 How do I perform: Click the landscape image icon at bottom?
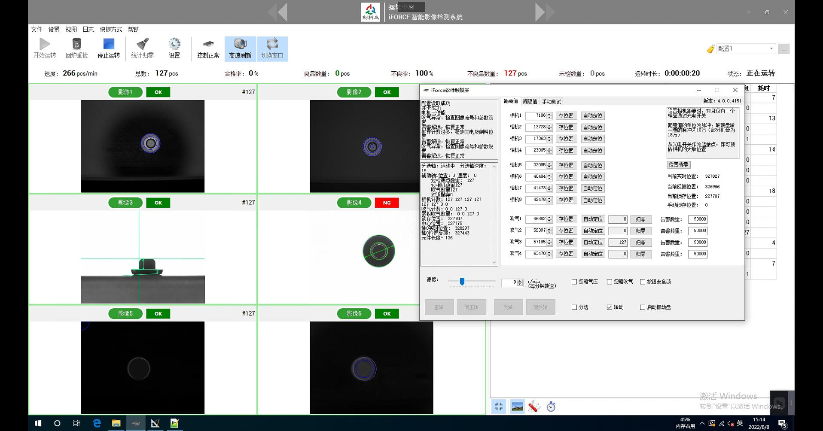[517, 406]
